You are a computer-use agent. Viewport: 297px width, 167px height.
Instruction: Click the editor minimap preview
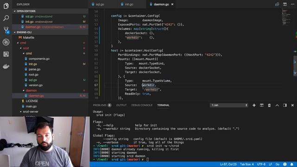(x=287, y=17)
